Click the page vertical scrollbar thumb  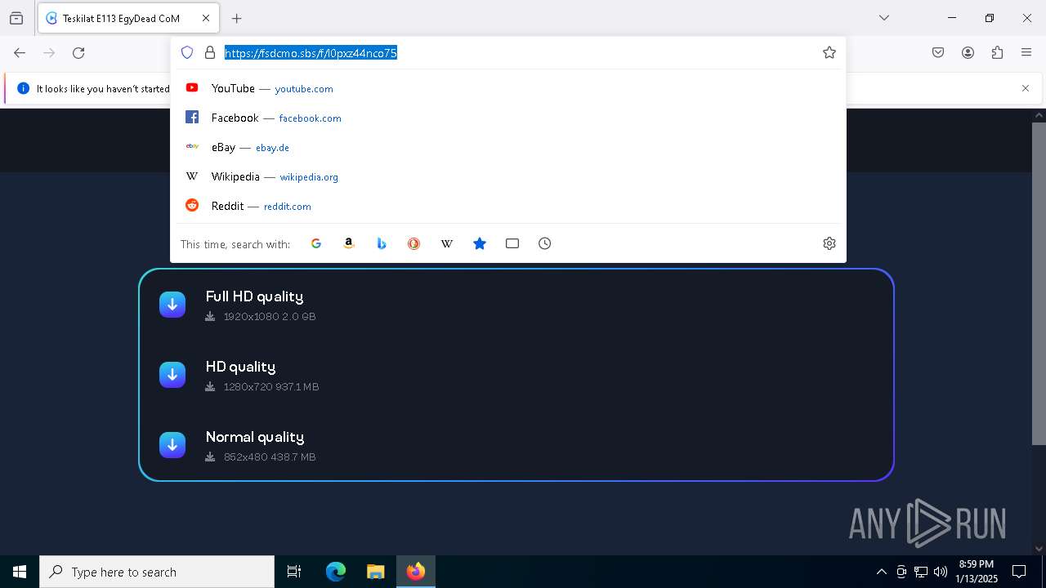coord(1039,283)
